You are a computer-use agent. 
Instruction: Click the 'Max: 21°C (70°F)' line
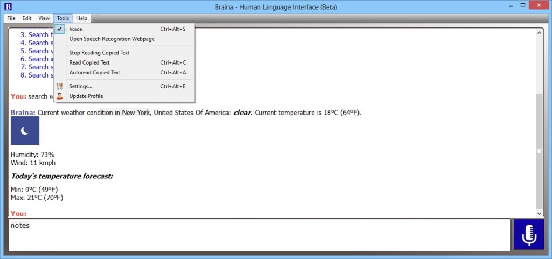37,198
